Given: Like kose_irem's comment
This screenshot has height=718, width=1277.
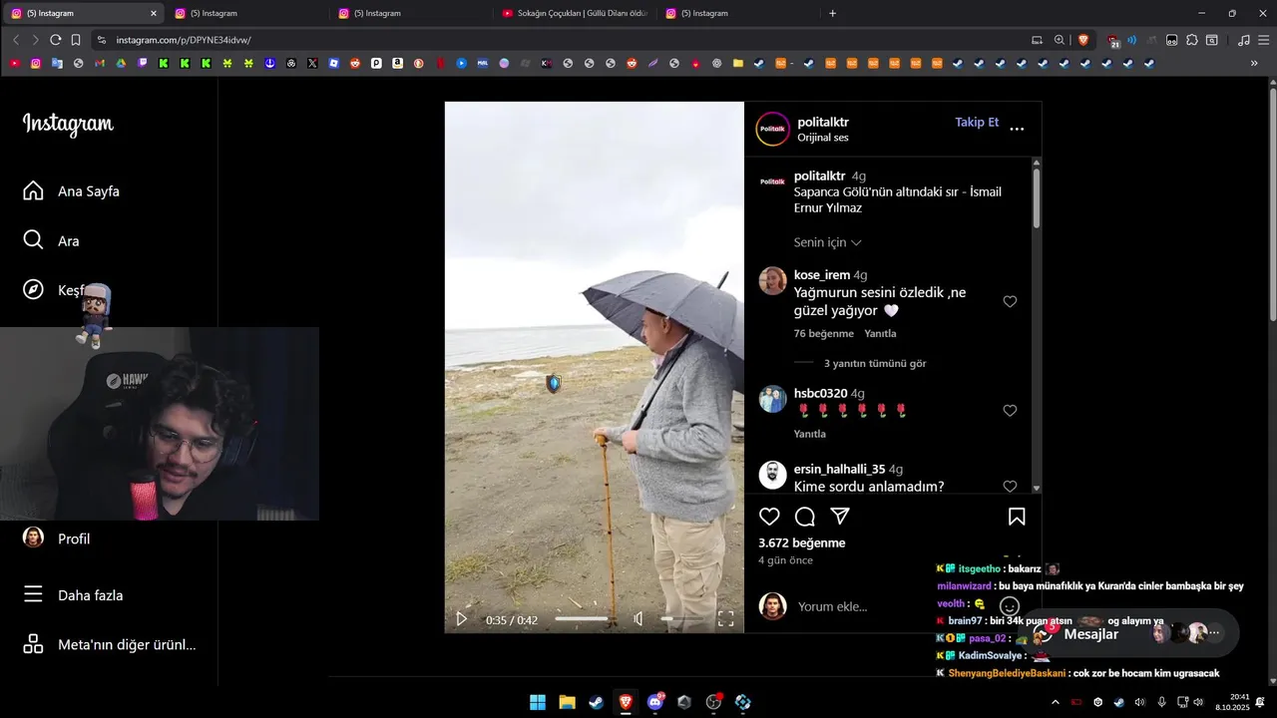Looking at the screenshot, I should pyautogui.click(x=1010, y=301).
